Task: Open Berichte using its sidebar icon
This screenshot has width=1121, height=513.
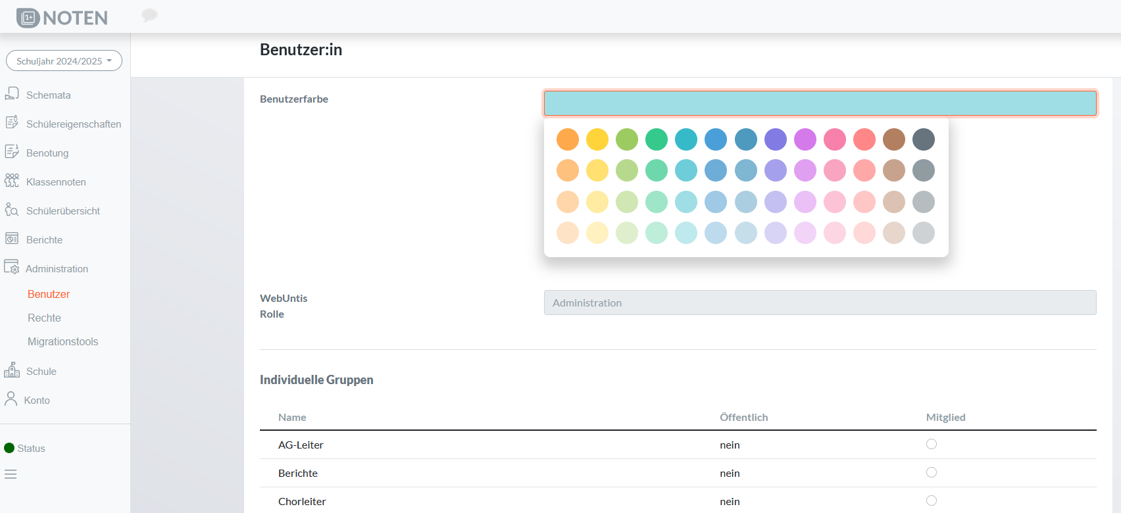Action: [12, 239]
